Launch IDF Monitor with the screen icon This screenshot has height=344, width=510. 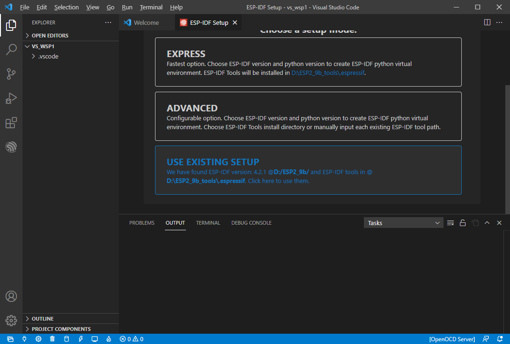[94, 338]
